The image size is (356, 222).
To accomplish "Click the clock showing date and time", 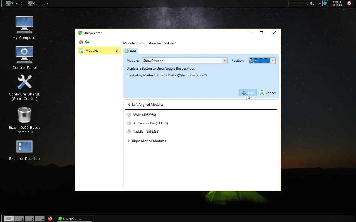I will click(337, 3).
